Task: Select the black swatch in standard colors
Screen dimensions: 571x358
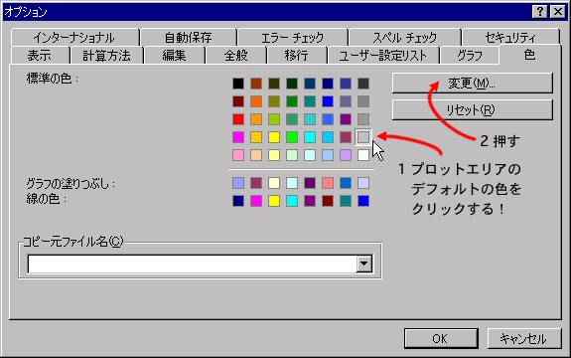Action: pos(238,84)
